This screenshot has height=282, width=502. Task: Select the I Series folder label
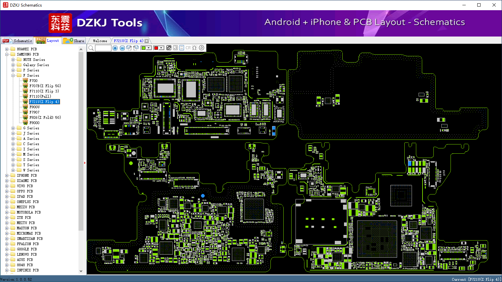coord(31,149)
